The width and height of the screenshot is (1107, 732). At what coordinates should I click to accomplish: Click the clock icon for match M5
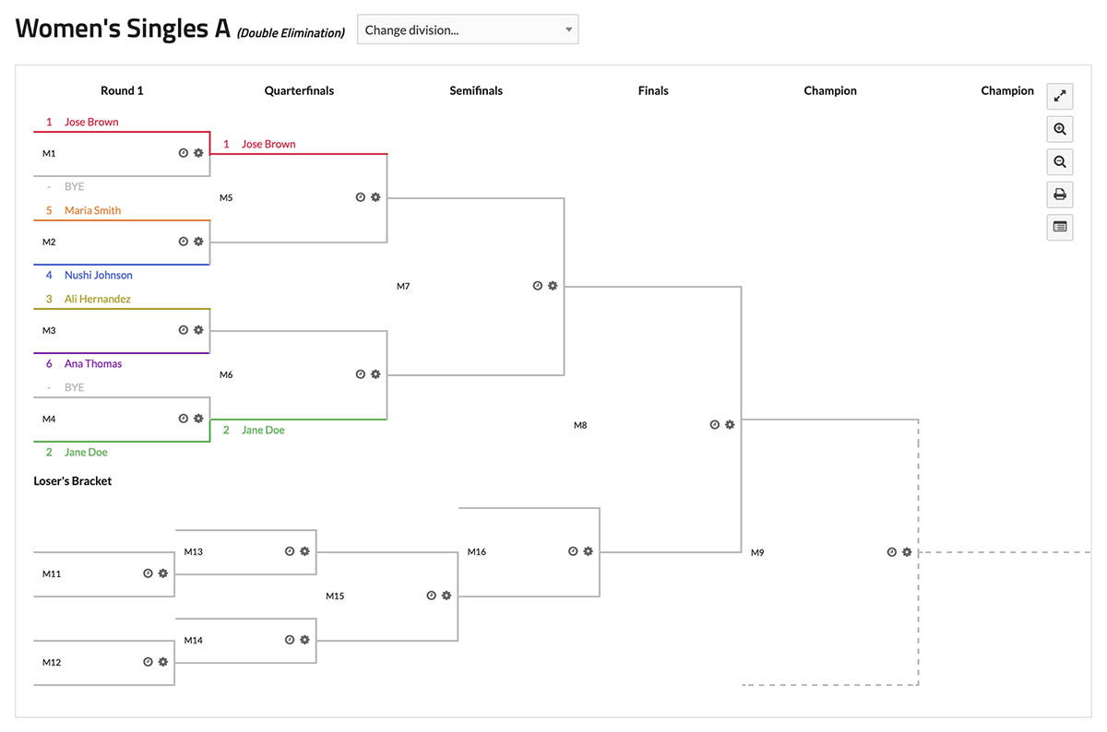click(x=361, y=197)
